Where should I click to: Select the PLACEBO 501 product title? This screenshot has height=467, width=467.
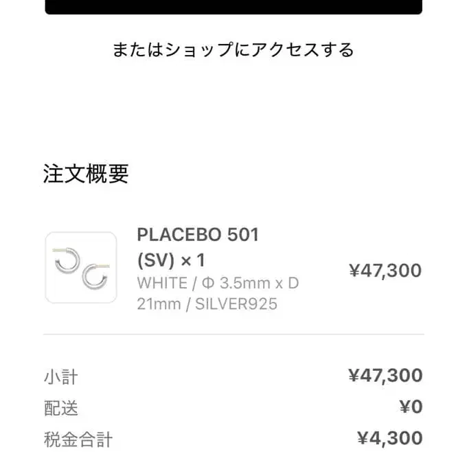pyautogui.click(x=198, y=235)
